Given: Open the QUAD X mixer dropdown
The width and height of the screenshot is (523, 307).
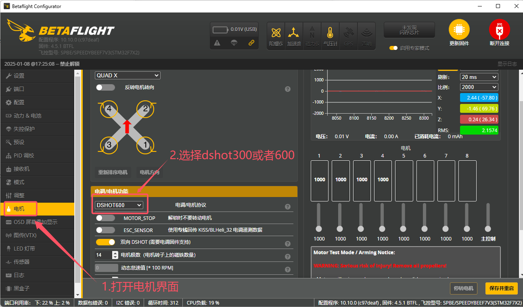Looking at the screenshot, I should click(128, 75).
